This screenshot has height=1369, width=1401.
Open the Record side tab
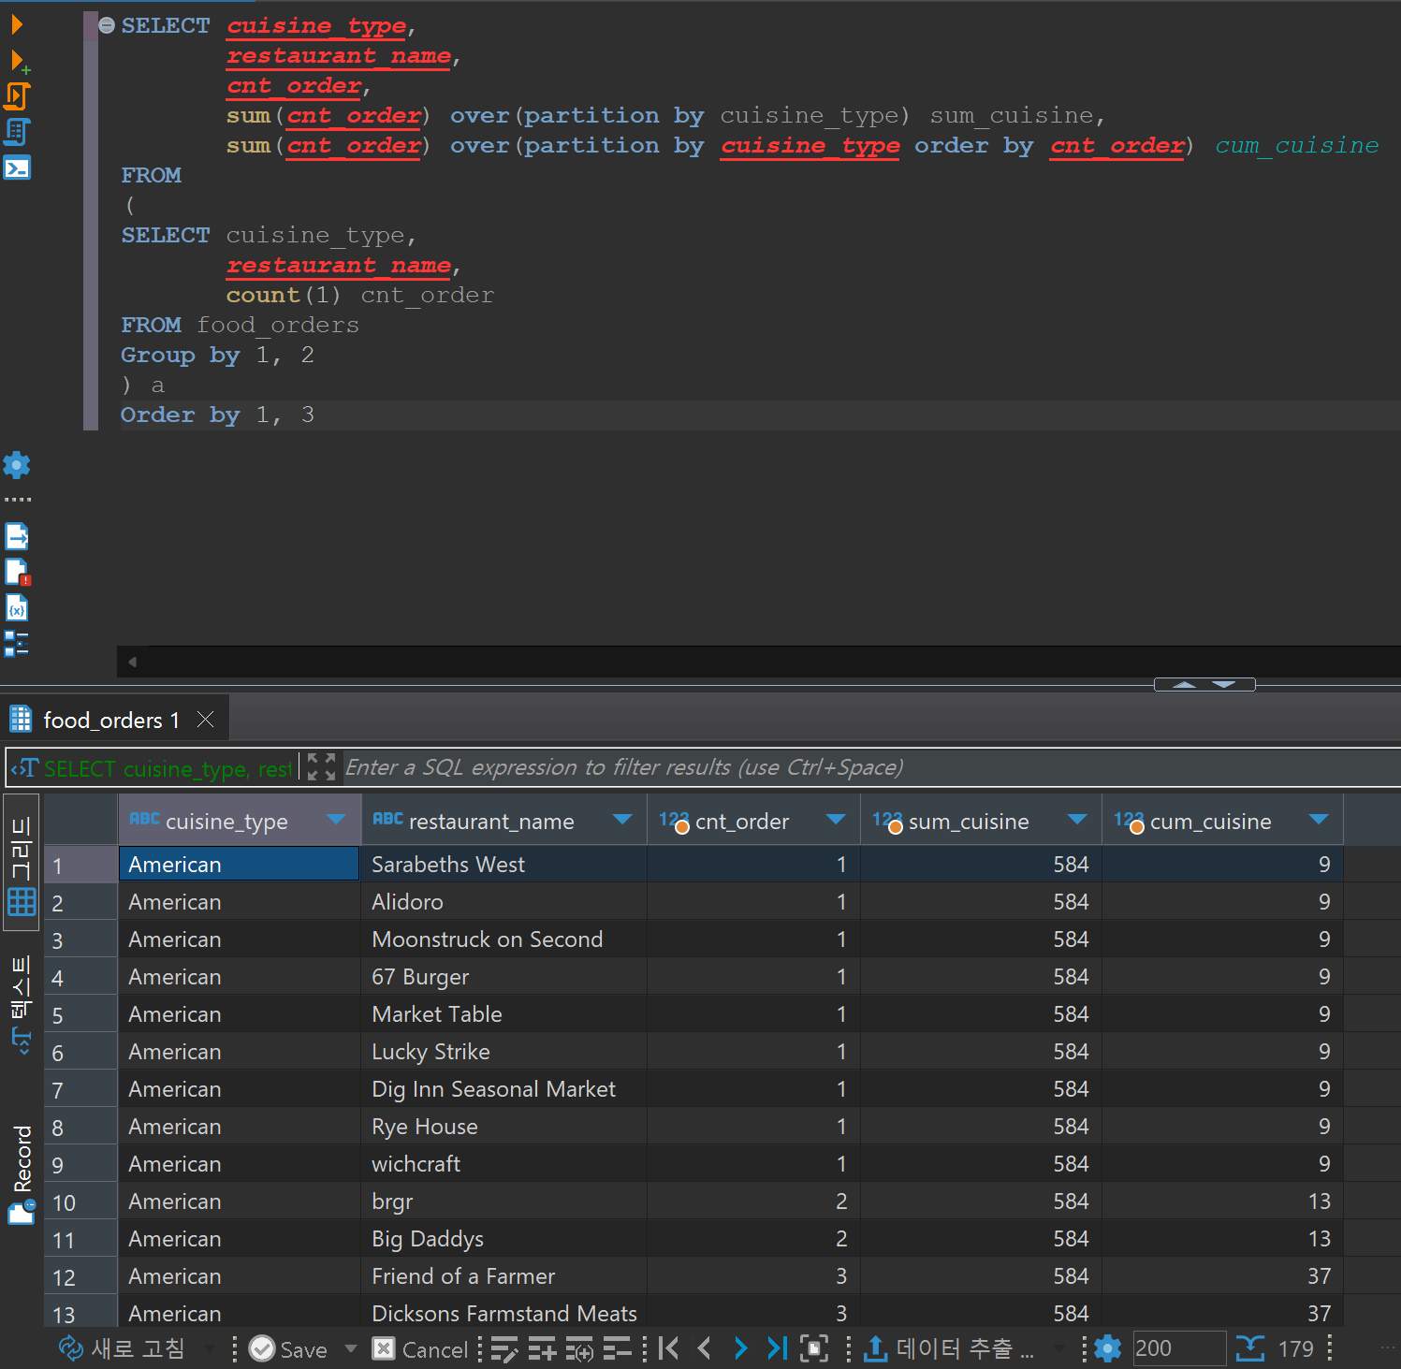coord(22,1173)
